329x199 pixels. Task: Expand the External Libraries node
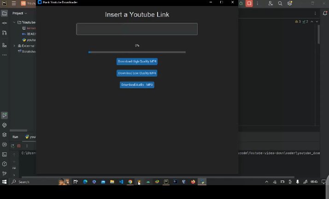pos(14,46)
